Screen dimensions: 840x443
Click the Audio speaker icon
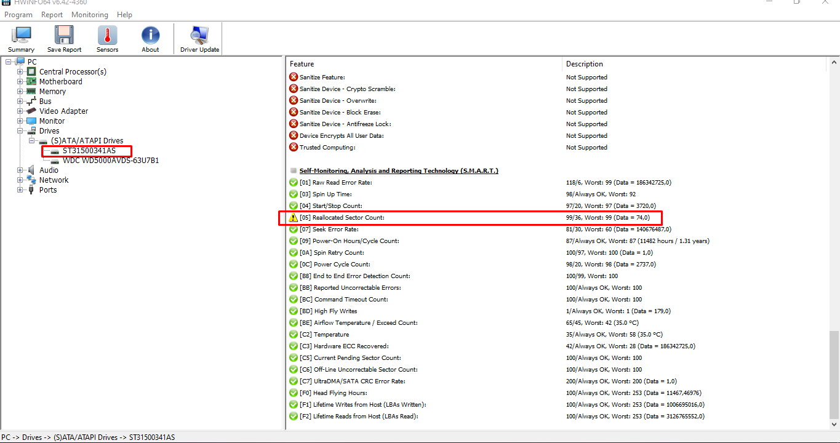[x=31, y=170]
